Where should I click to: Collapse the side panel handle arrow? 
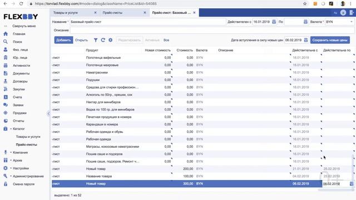pos(48,113)
